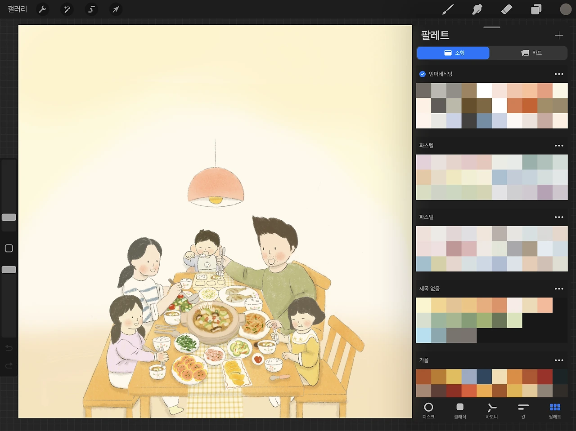The height and width of the screenshot is (431, 576).
Task: Add a new palette with plus icon
Action: (559, 36)
